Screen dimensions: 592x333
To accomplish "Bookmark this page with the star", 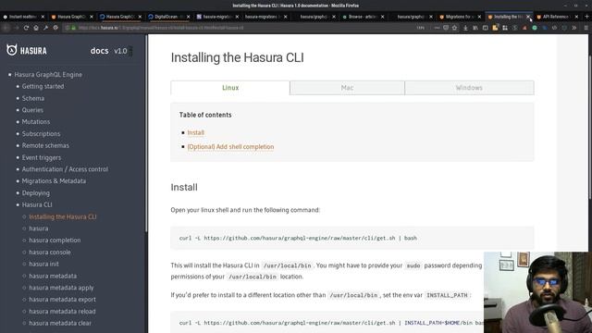I will pyautogui.click(x=455, y=28).
